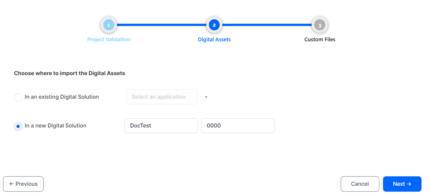Switch to the Digital Assets step label

[214, 40]
